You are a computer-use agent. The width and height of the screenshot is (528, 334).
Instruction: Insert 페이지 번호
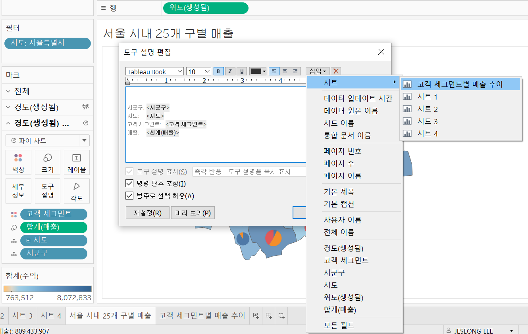pyautogui.click(x=343, y=151)
